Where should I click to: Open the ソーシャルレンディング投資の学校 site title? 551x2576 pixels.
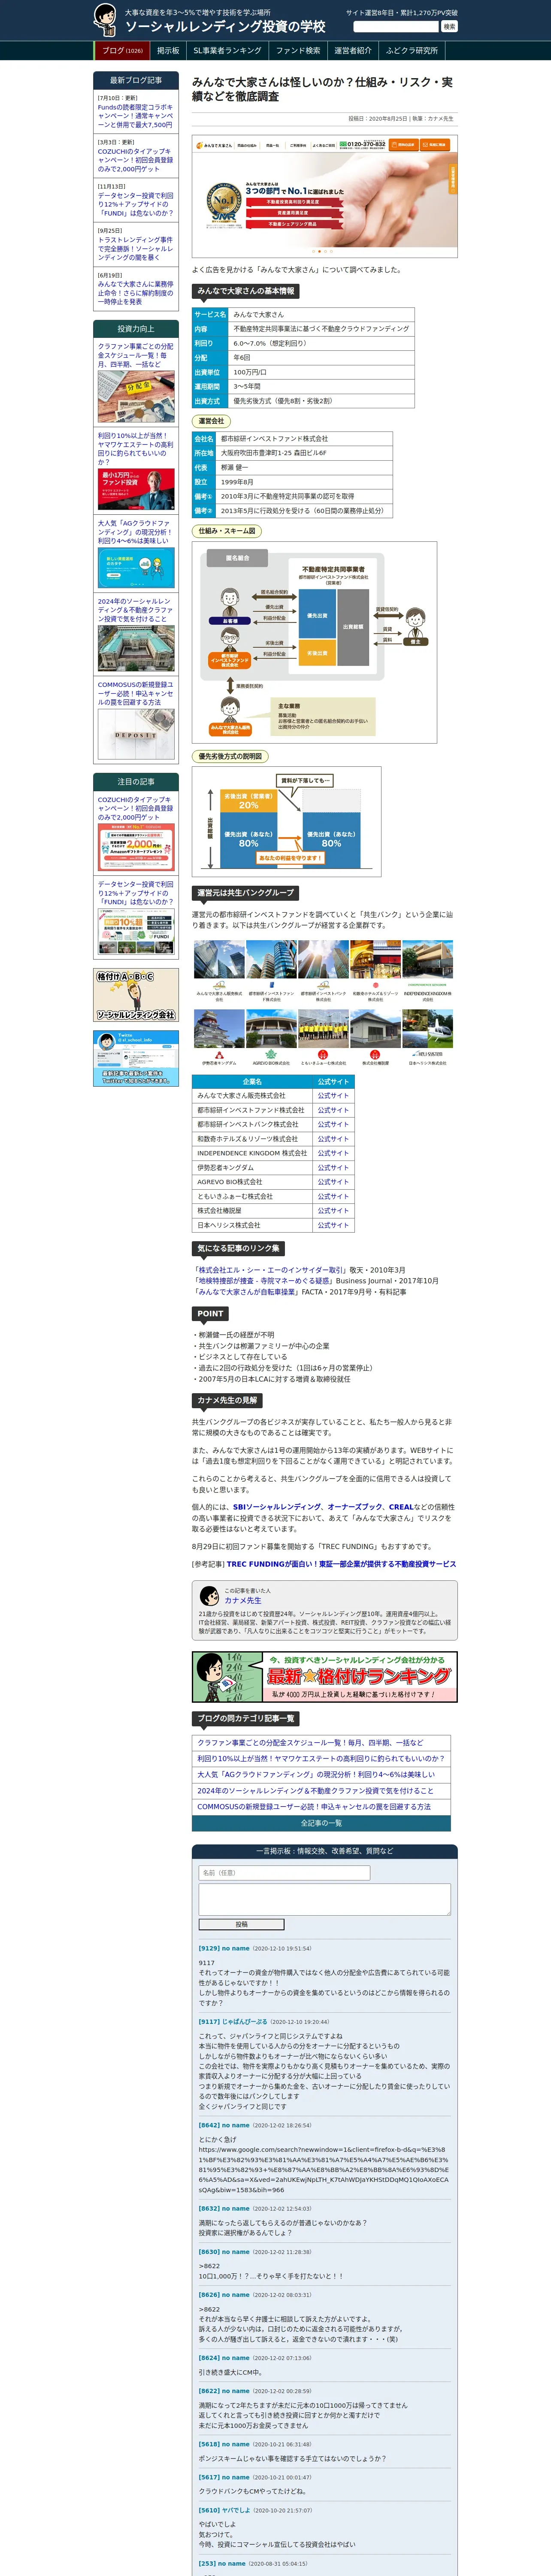(x=225, y=26)
